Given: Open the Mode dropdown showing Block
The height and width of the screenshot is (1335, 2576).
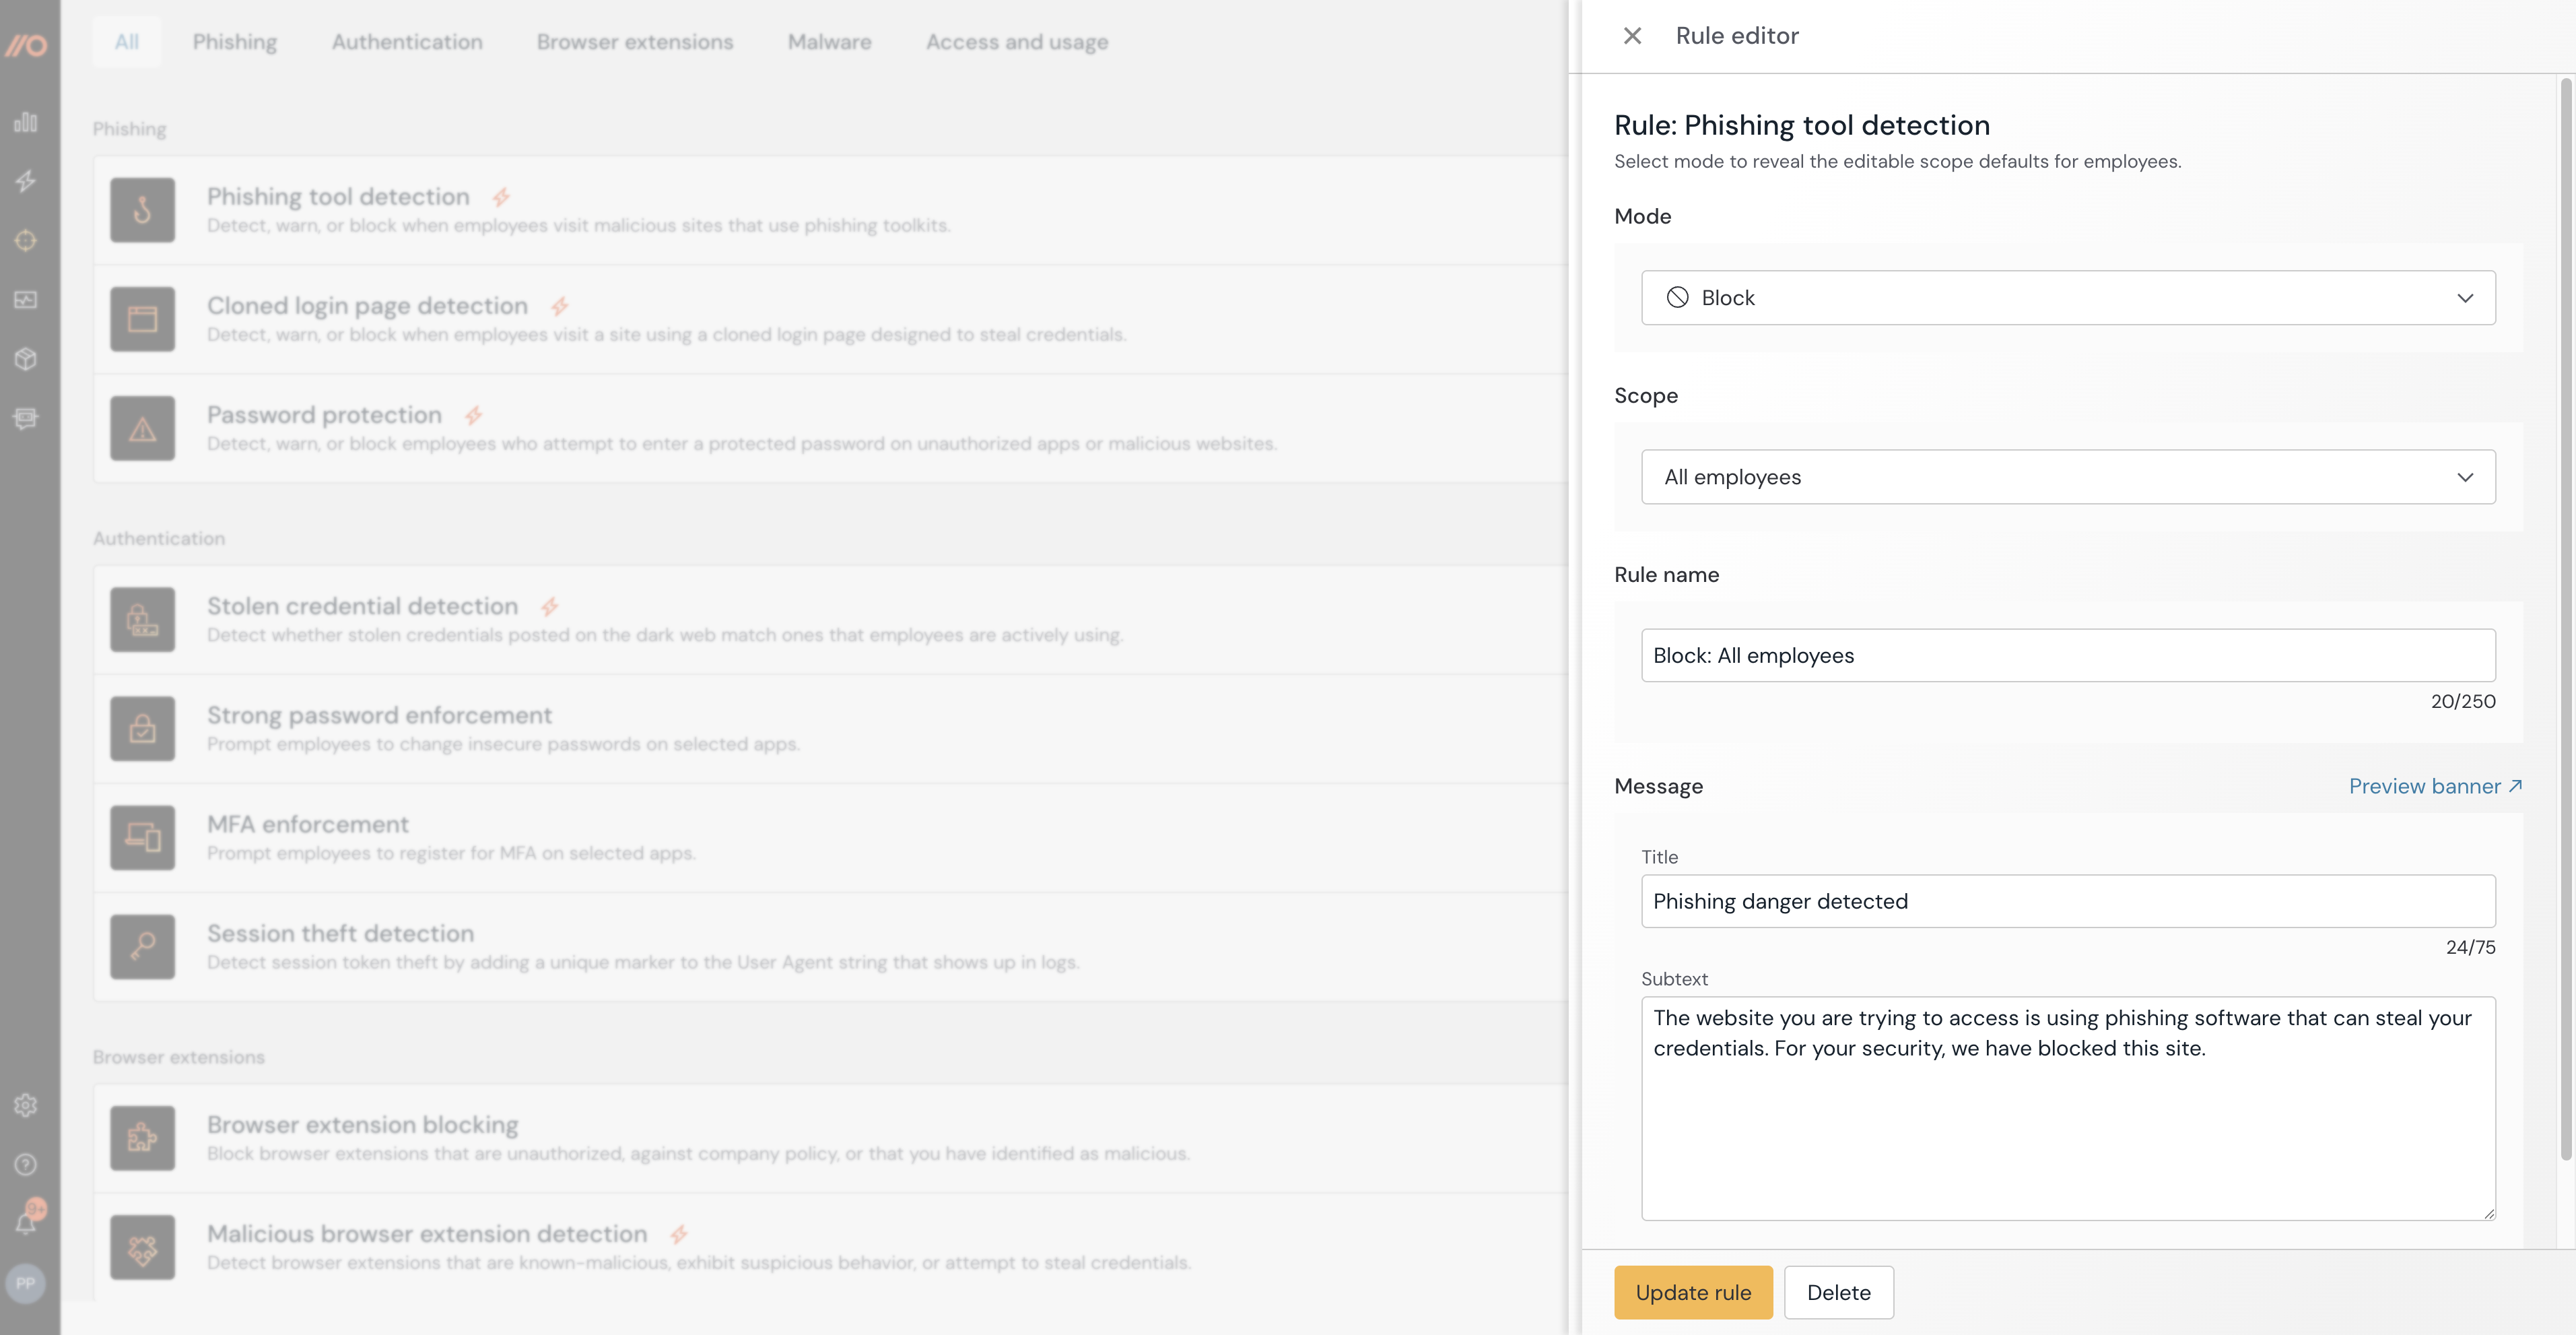Looking at the screenshot, I should 2068,297.
